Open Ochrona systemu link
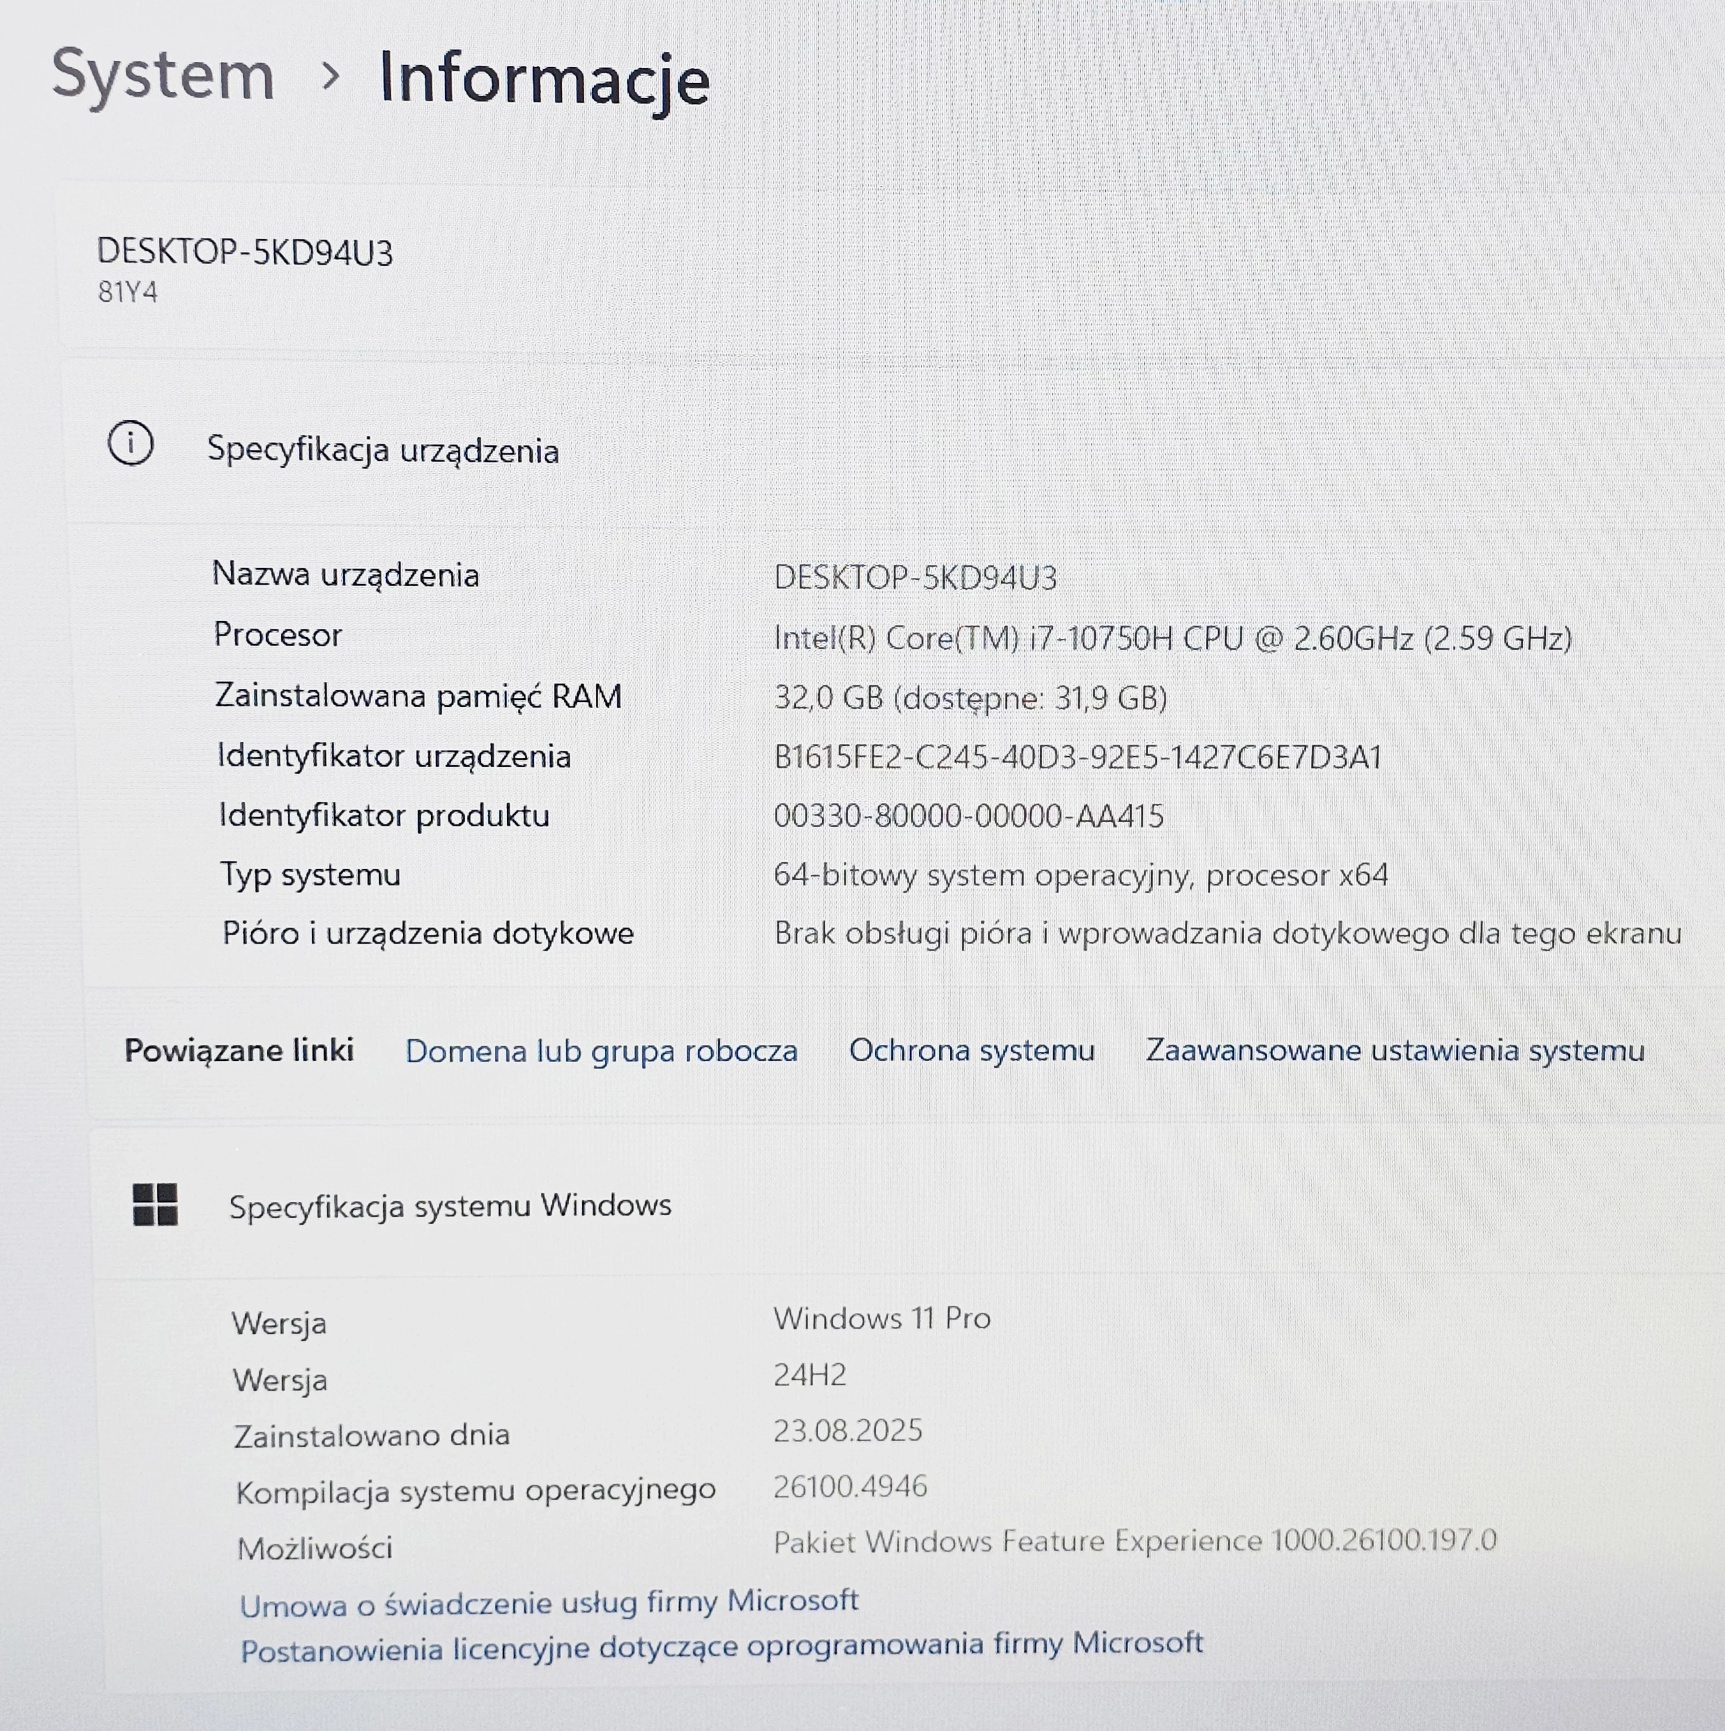The image size is (1725, 1731). pyautogui.click(x=971, y=1049)
